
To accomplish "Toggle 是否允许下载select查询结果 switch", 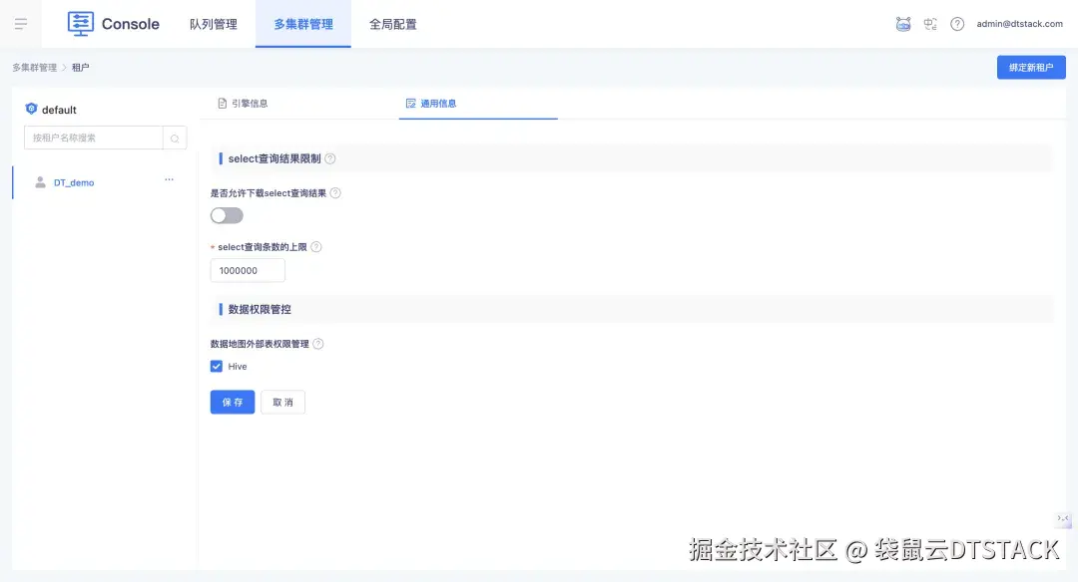I will (226, 215).
